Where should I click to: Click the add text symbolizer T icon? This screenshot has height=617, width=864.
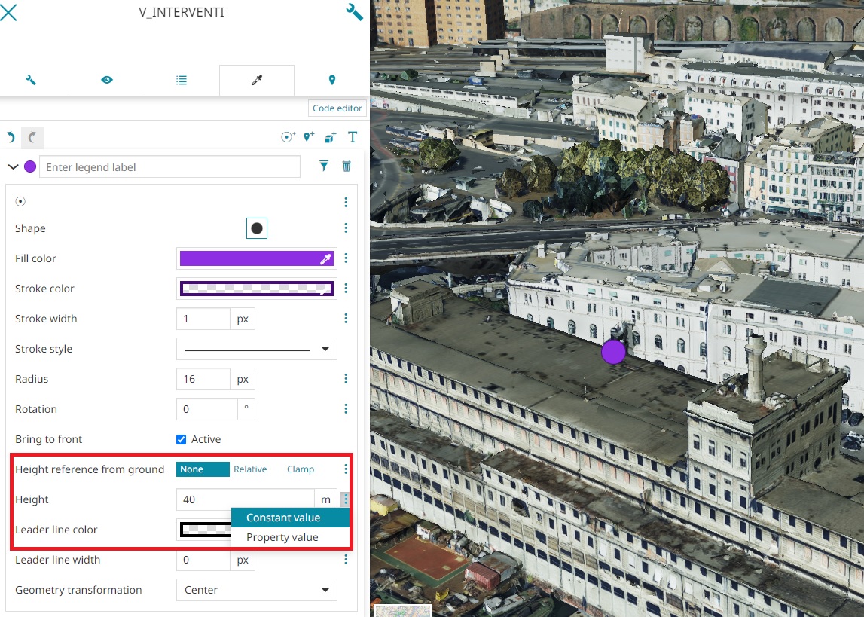coord(352,137)
